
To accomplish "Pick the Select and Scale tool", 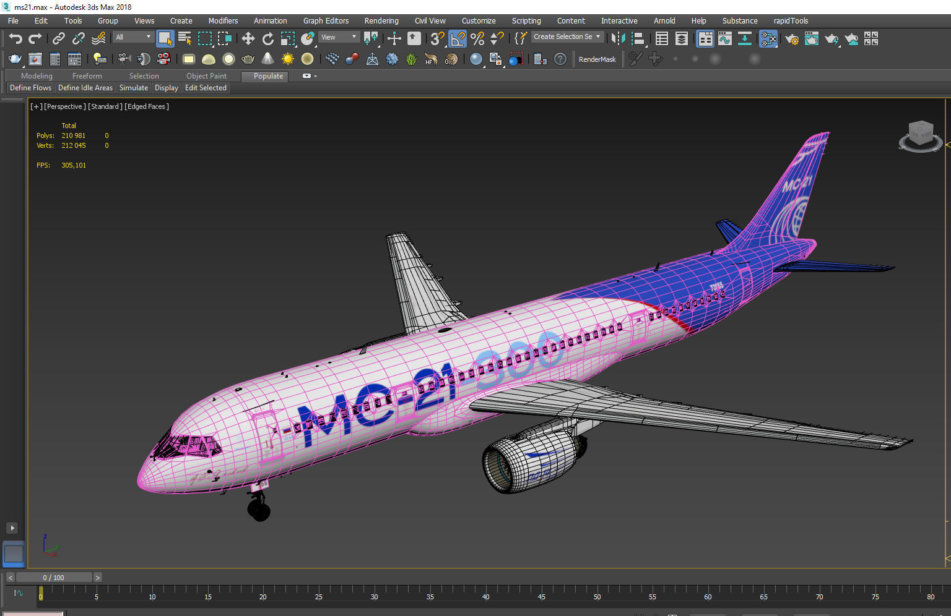I will 288,38.
